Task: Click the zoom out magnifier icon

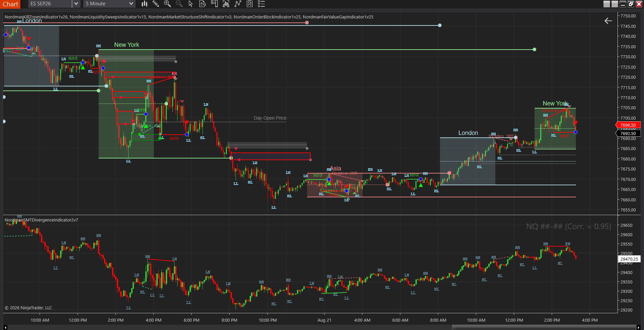Action: point(179,4)
